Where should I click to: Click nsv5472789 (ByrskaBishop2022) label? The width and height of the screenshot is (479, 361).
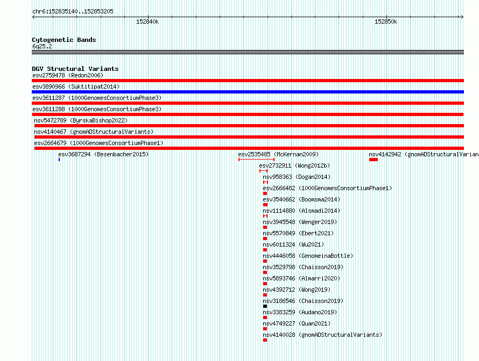point(81,120)
